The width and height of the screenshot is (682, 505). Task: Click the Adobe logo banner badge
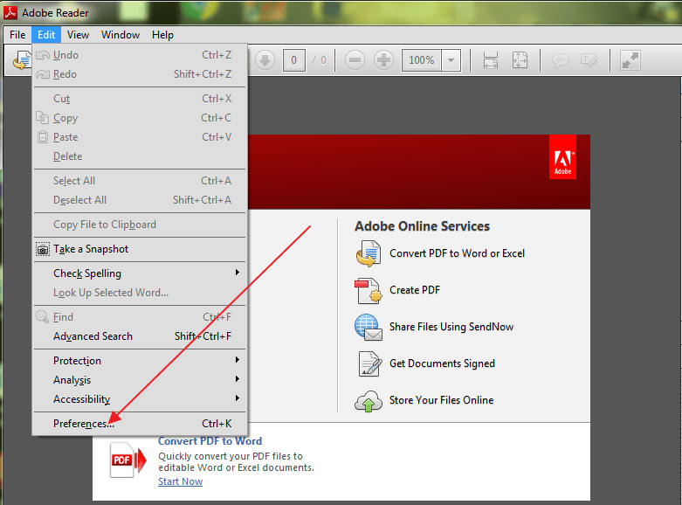click(x=562, y=156)
